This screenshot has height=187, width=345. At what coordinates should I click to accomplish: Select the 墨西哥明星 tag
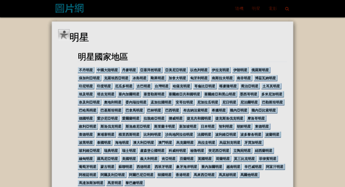(x=249, y=94)
